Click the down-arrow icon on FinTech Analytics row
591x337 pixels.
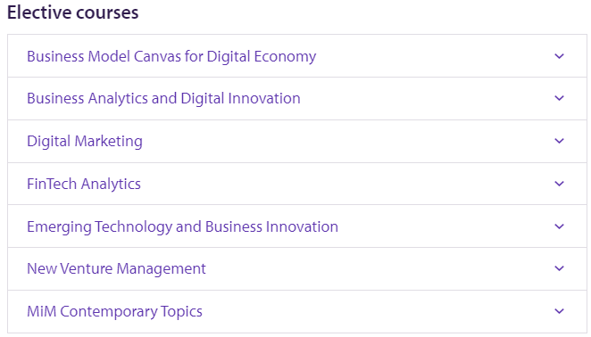(x=560, y=184)
